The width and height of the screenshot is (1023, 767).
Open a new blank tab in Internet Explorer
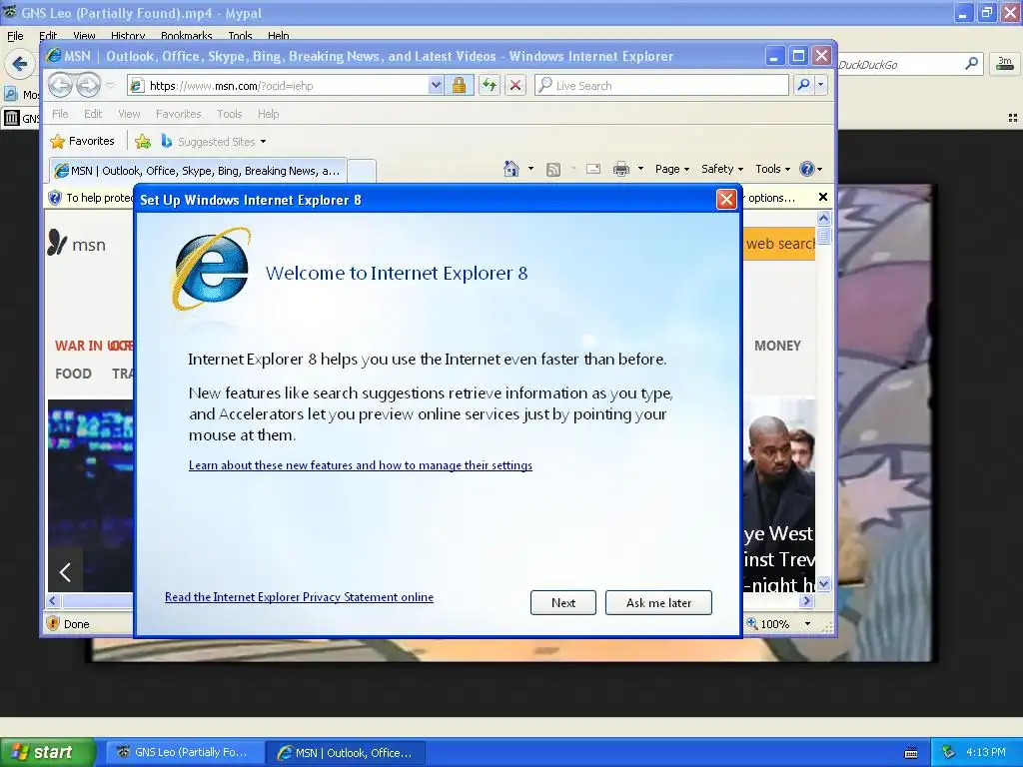pyautogui.click(x=362, y=171)
